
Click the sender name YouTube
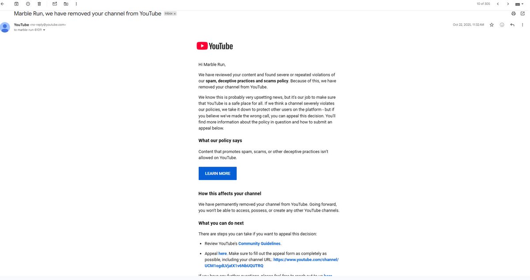[x=21, y=25]
